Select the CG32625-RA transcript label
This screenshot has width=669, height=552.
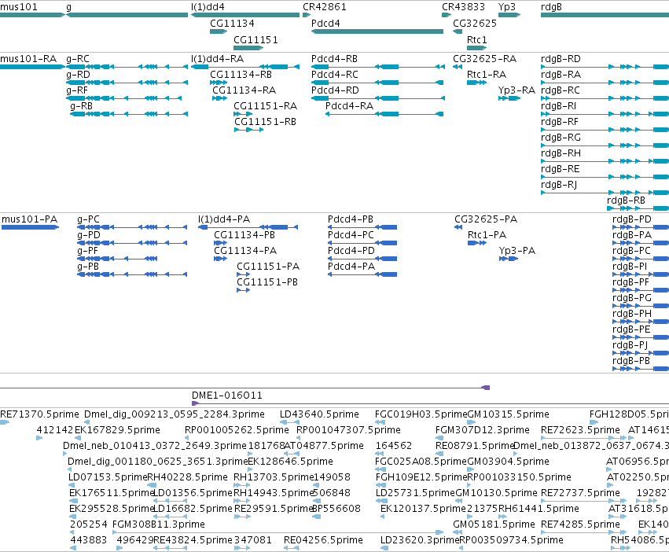pos(485,58)
